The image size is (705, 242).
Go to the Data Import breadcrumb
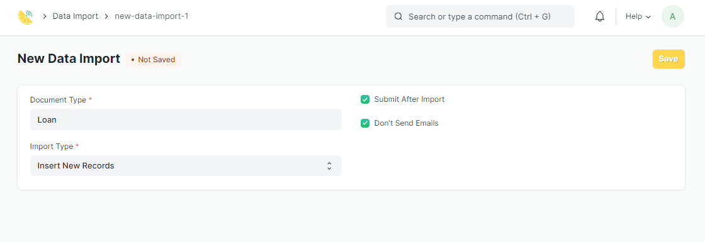pyautogui.click(x=76, y=16)
